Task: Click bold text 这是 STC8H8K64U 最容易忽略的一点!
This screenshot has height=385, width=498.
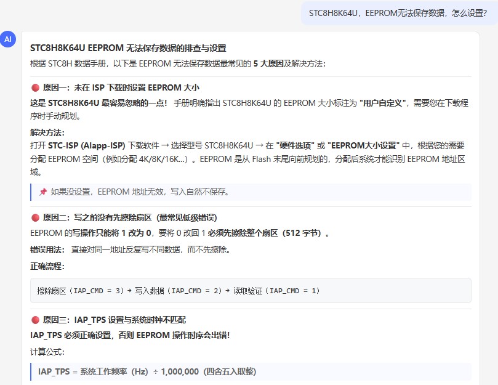Action: click(98, 103)
